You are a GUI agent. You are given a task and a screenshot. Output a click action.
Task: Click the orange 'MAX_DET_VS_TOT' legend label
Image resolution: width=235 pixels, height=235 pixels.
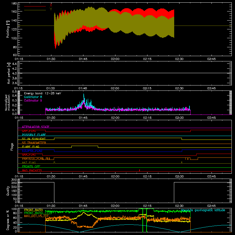[x=36, y=216]
